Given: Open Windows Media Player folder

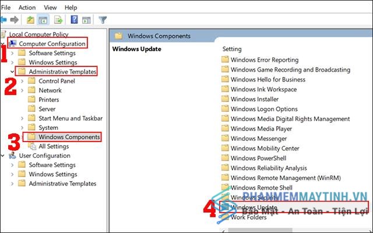Looking at the screenshot, I should pyautogui.click(x=261, y=129).
